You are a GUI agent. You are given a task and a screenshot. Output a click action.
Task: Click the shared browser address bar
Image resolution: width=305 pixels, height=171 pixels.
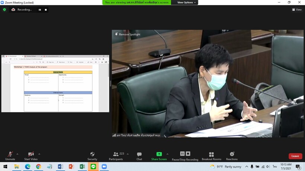[x=52, y=59]
